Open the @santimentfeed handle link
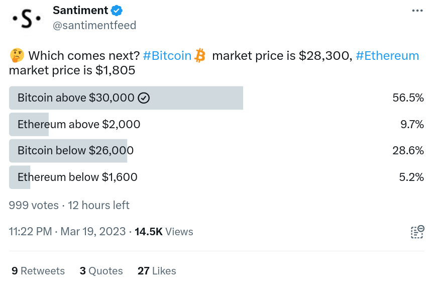434x285 pixels. [x=94, y=26]
